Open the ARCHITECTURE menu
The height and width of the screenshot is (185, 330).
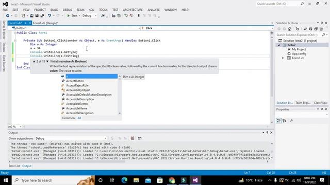pyautogui.click(x=133, y=10)
